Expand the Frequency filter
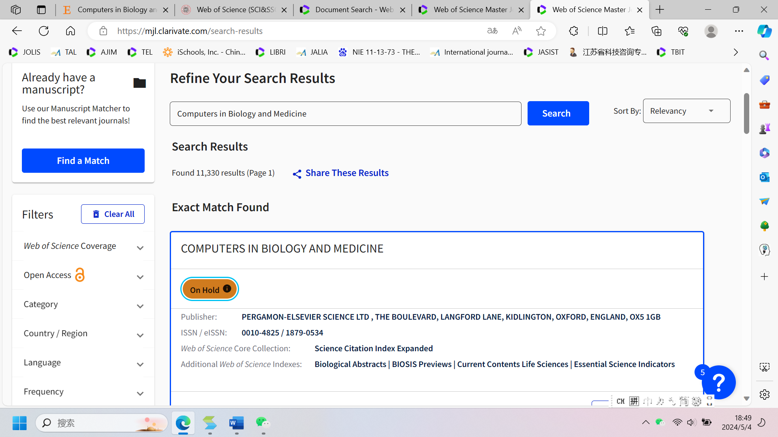The image size is (778, 437). [x=83, y=392]
